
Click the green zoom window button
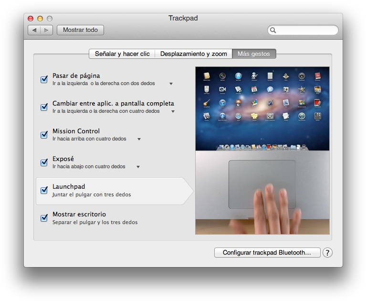click(x=50, y=19)
